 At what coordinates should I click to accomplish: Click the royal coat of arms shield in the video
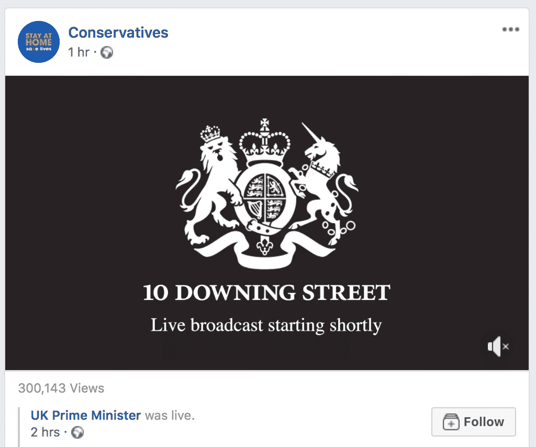pyautogui.click(x=264, y=197)
